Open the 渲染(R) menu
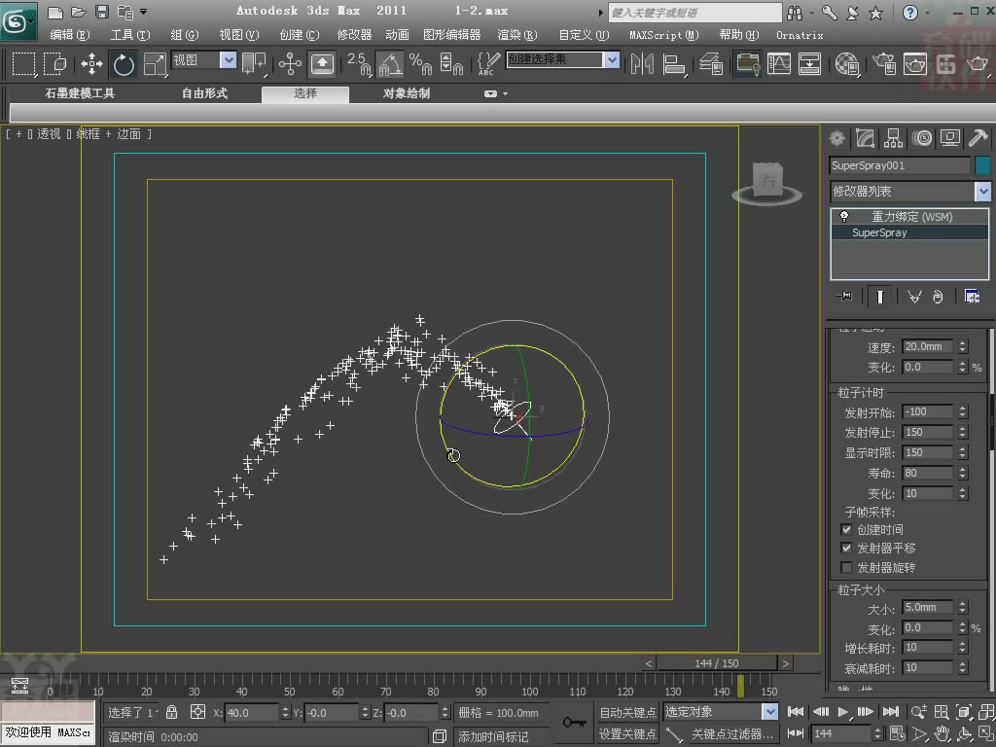Image resolution: width=996 pixels, height=747 pixels. point(517,35)
